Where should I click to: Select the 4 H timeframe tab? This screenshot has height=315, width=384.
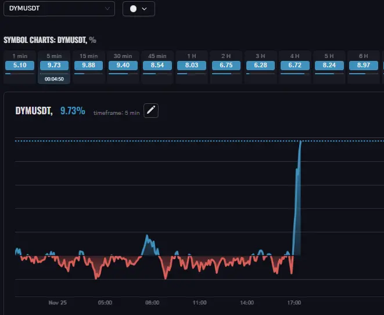click(x=295, y=67)
